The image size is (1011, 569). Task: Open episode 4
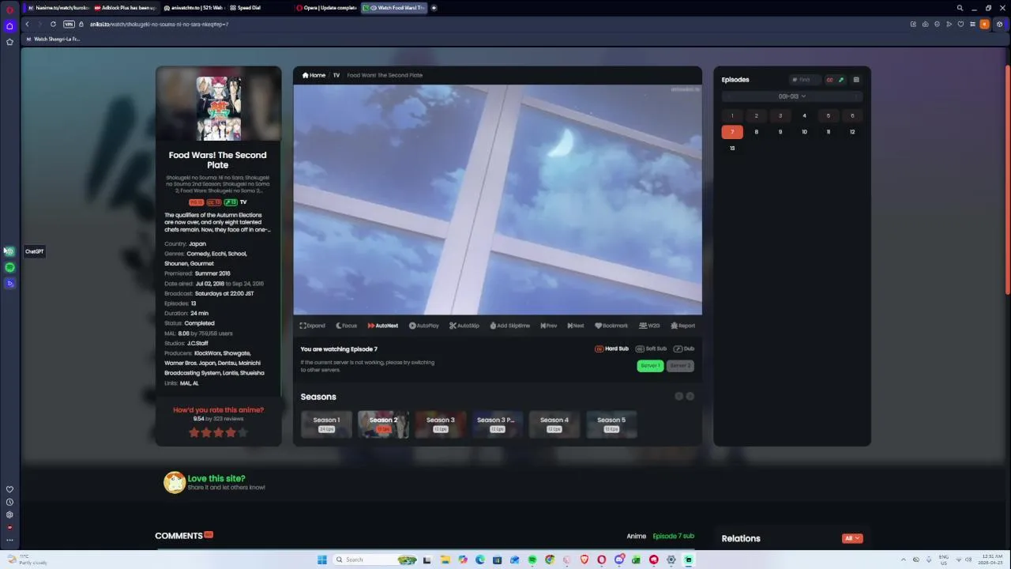(804, 116)
